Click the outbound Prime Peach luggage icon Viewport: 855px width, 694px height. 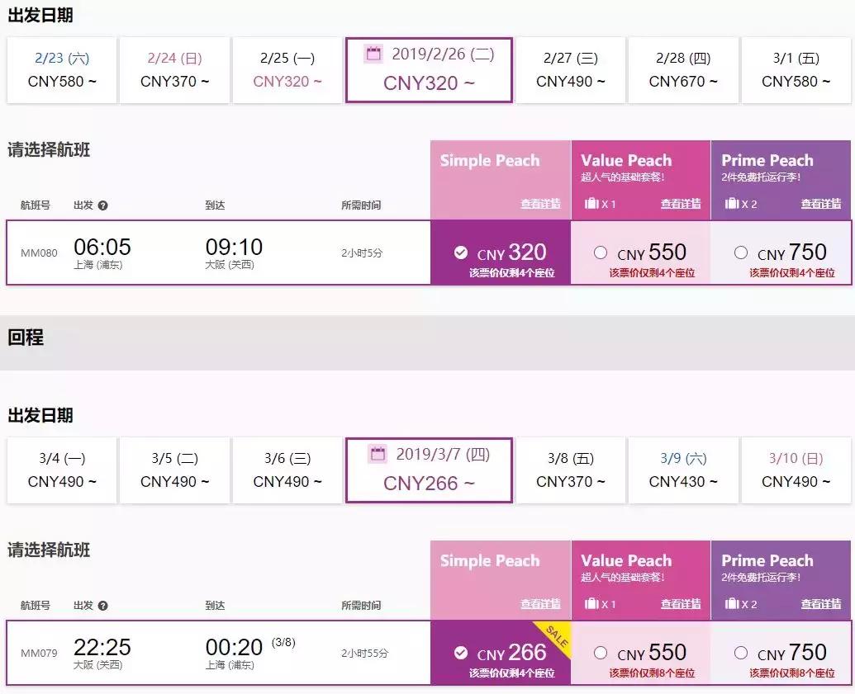[731, 204]
